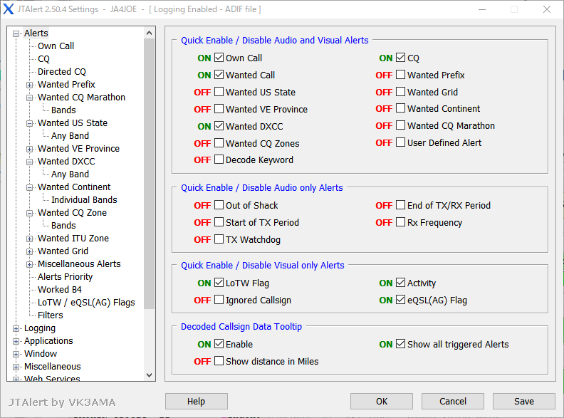This screenshot has width=564, height=418.
Task: Click the Help button
Action: pyautogui.click(x=196, y=401)
